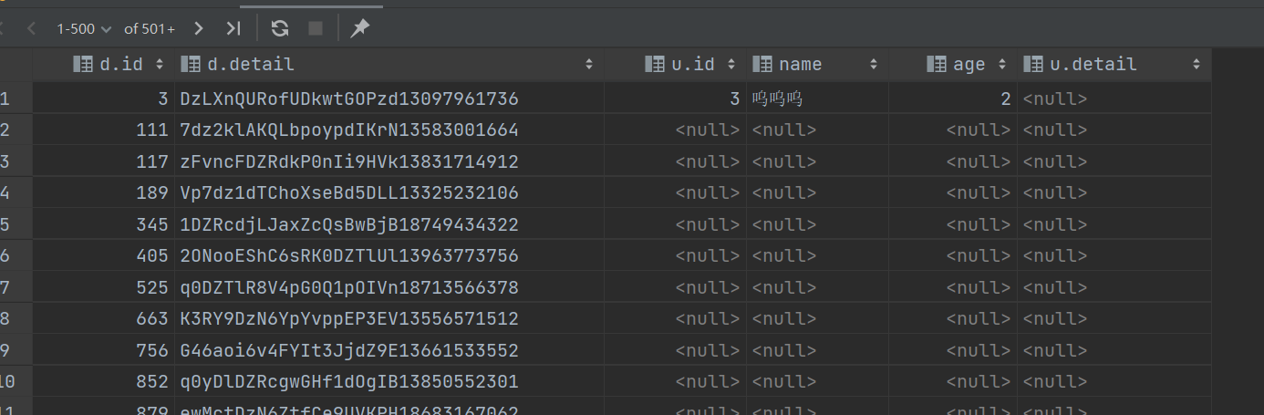Click table icon in u.detail header

click(1033, 64)
